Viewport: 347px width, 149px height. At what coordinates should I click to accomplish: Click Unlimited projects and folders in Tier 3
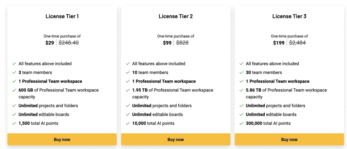coord(275,106)
